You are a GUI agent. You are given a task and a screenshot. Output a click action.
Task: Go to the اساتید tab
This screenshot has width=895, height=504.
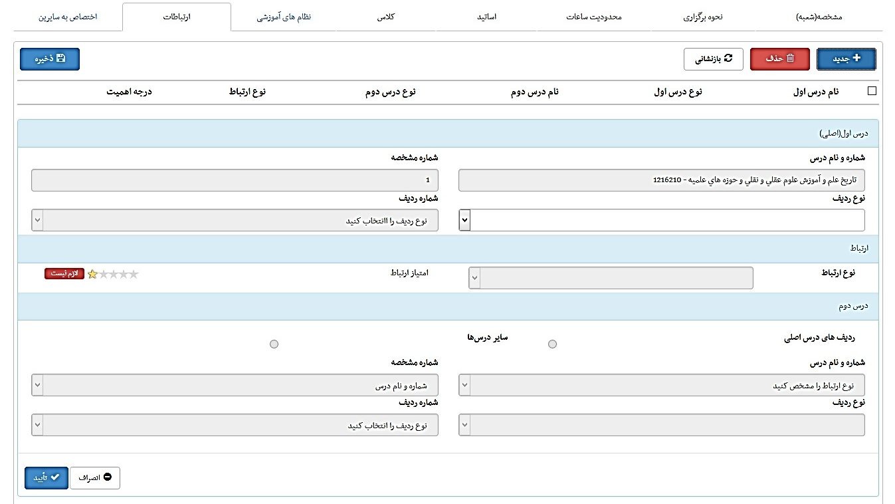[487, 17]
